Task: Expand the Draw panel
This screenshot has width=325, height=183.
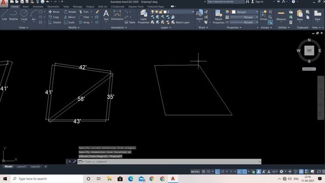Action: coord(23,27)
